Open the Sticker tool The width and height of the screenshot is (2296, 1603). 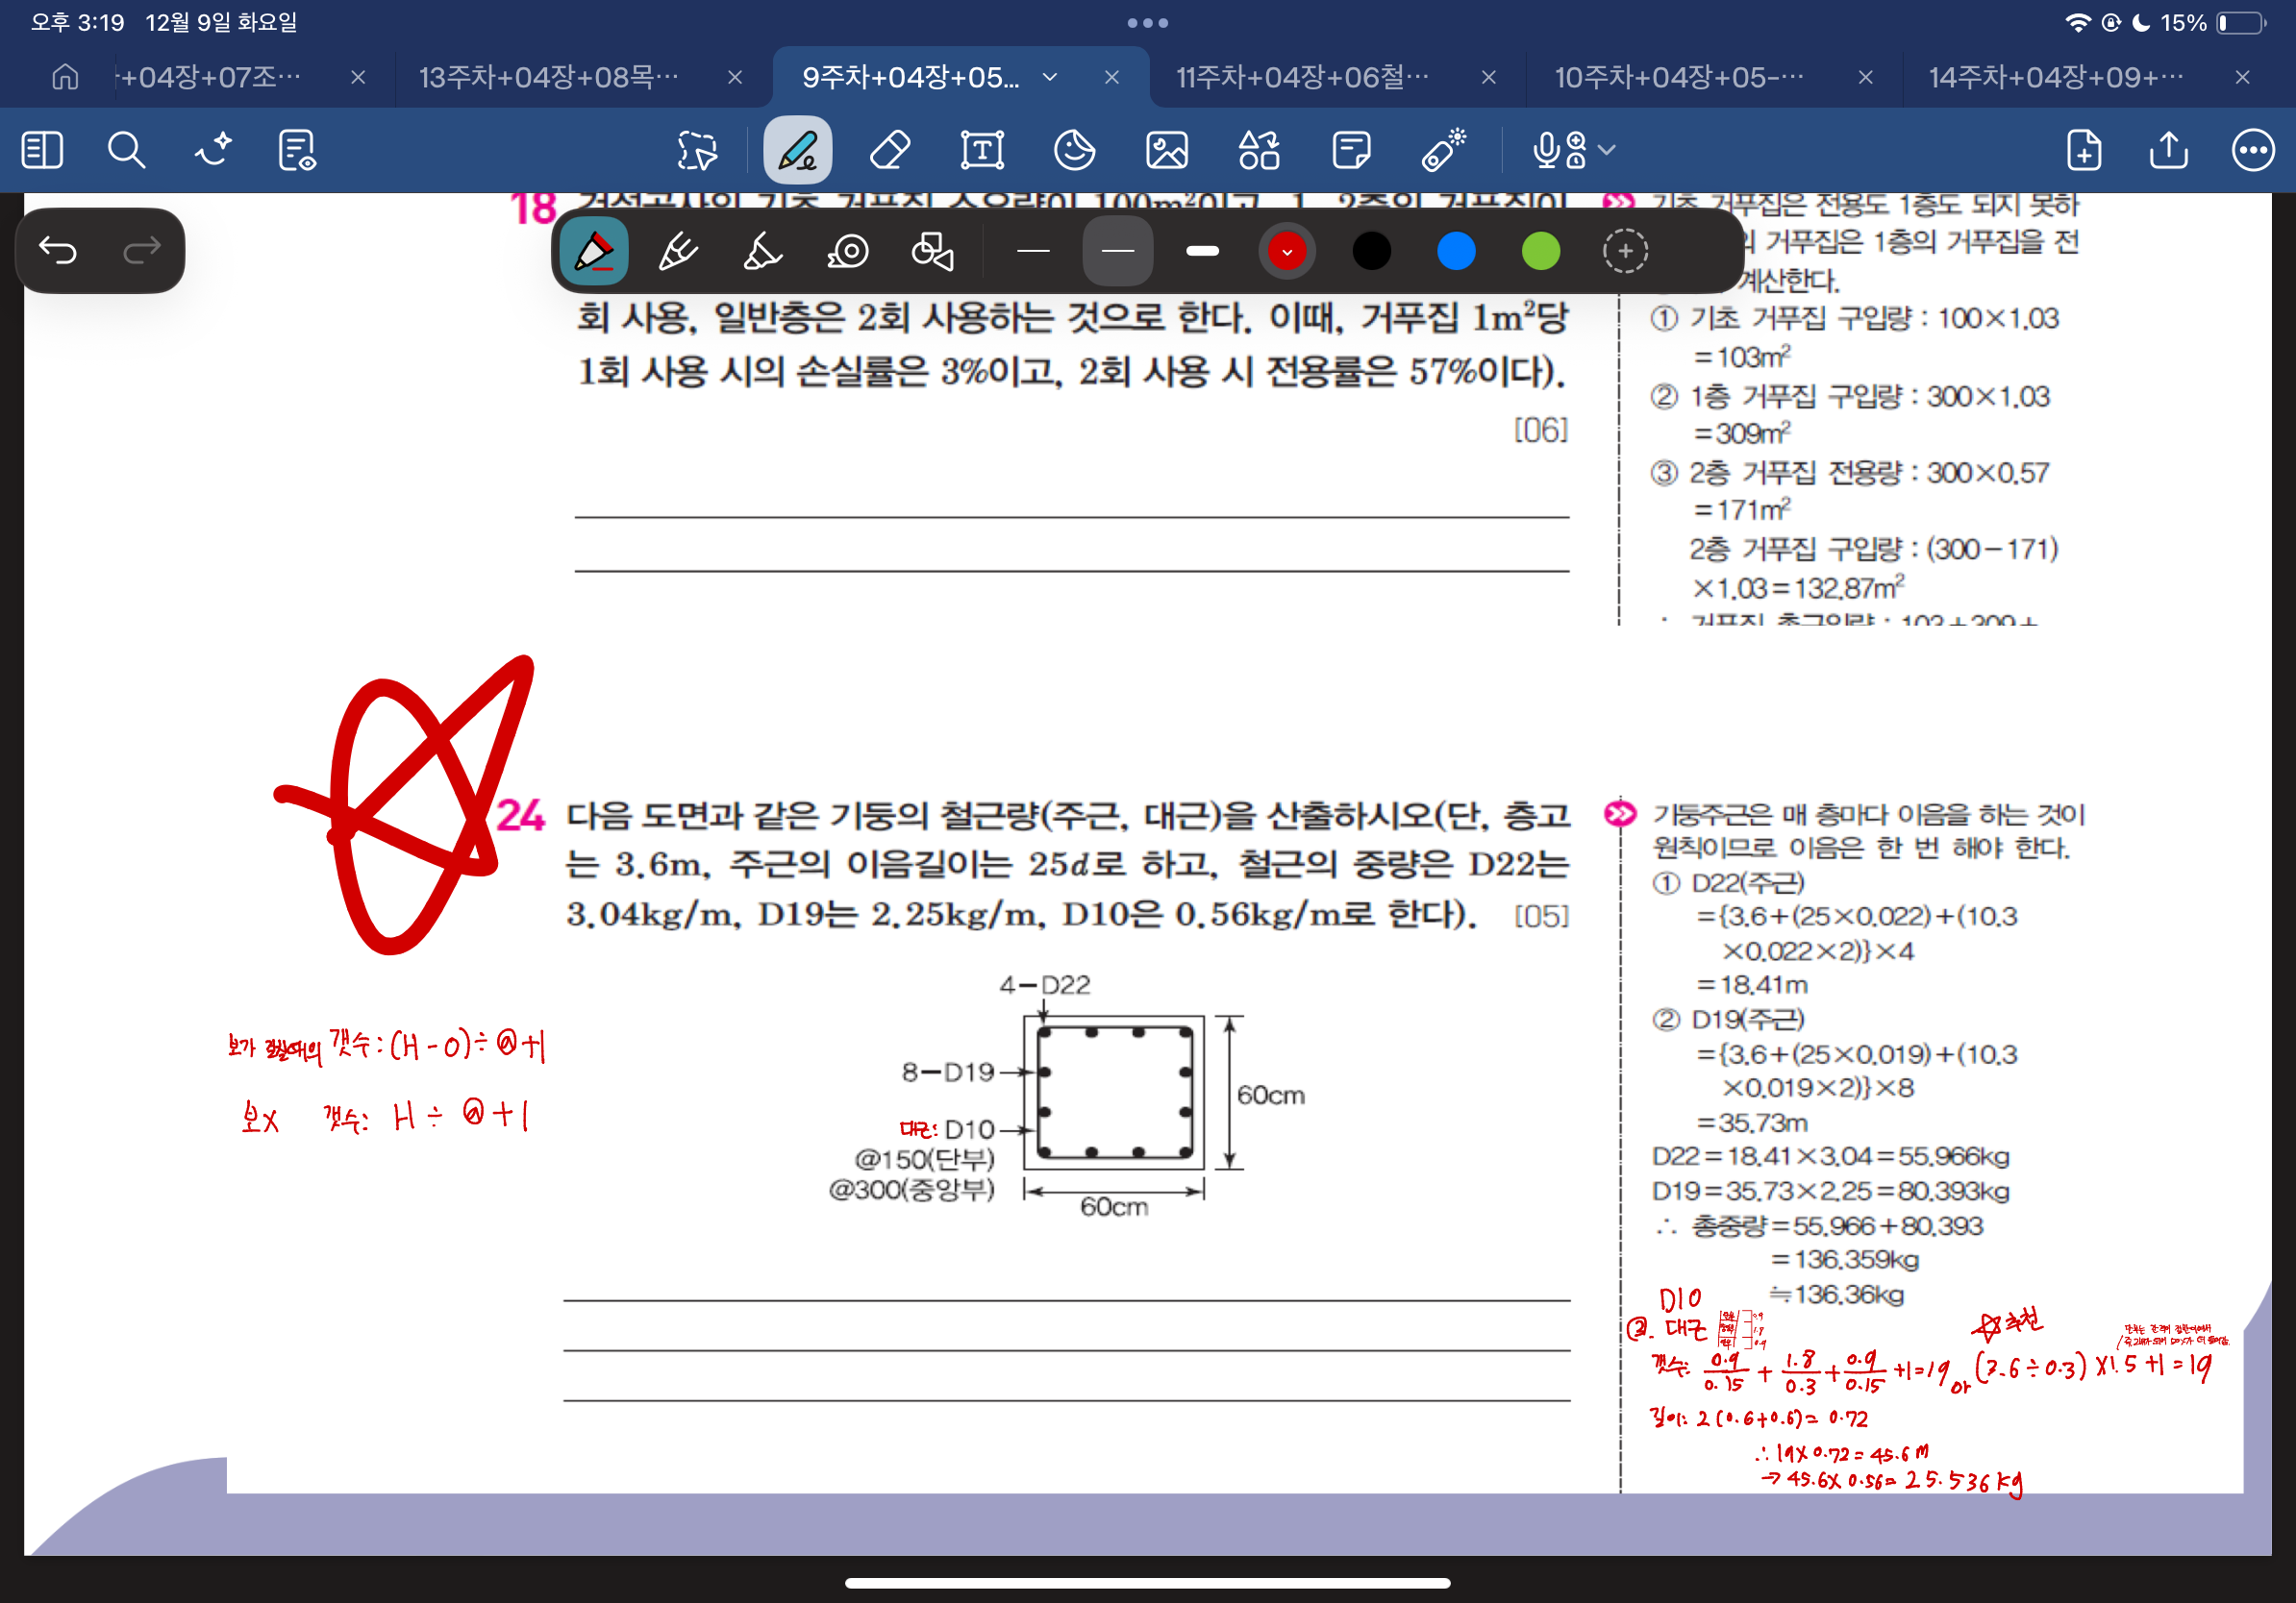click(x=1074, y=151)
